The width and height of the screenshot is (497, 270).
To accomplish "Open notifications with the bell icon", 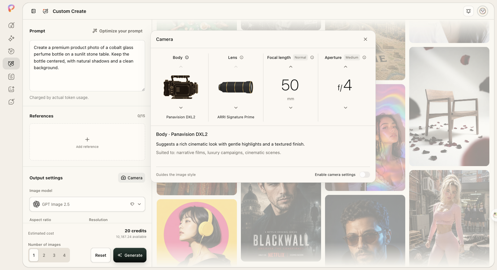I will pyautogui.click(x=469, y=11).
